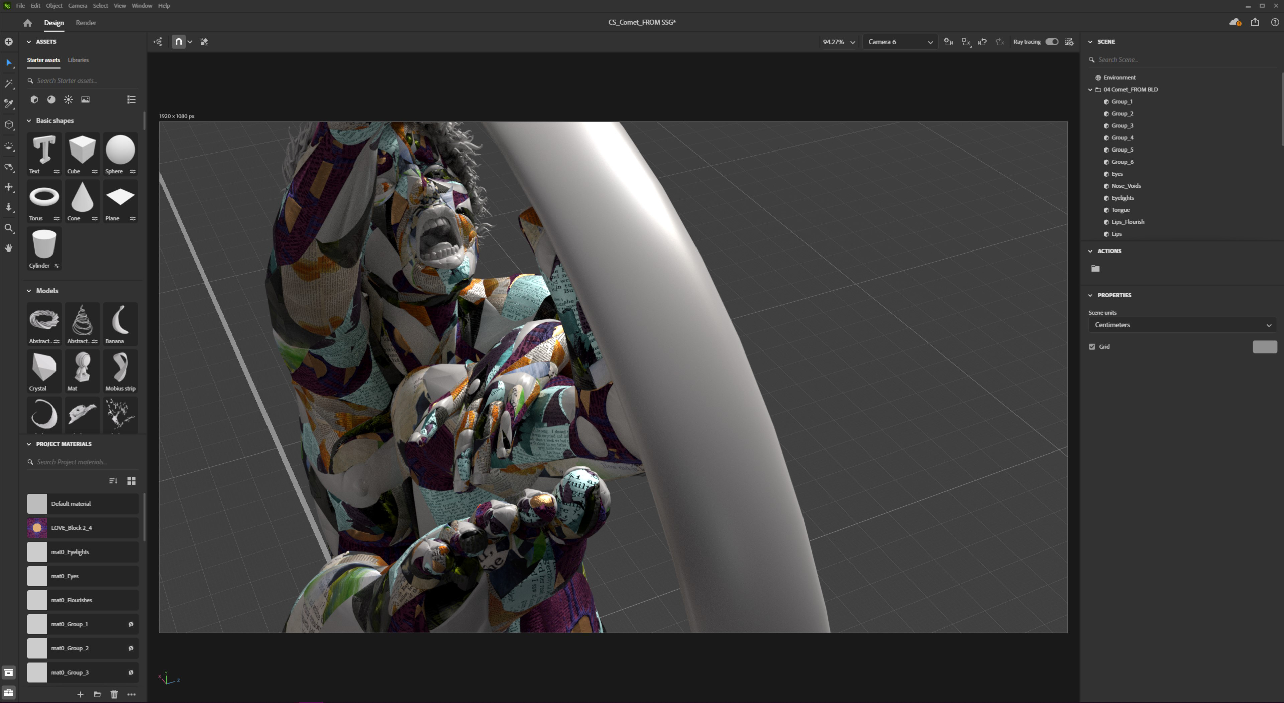
Task: Switch to the Render tab
Action: (86, 23)
